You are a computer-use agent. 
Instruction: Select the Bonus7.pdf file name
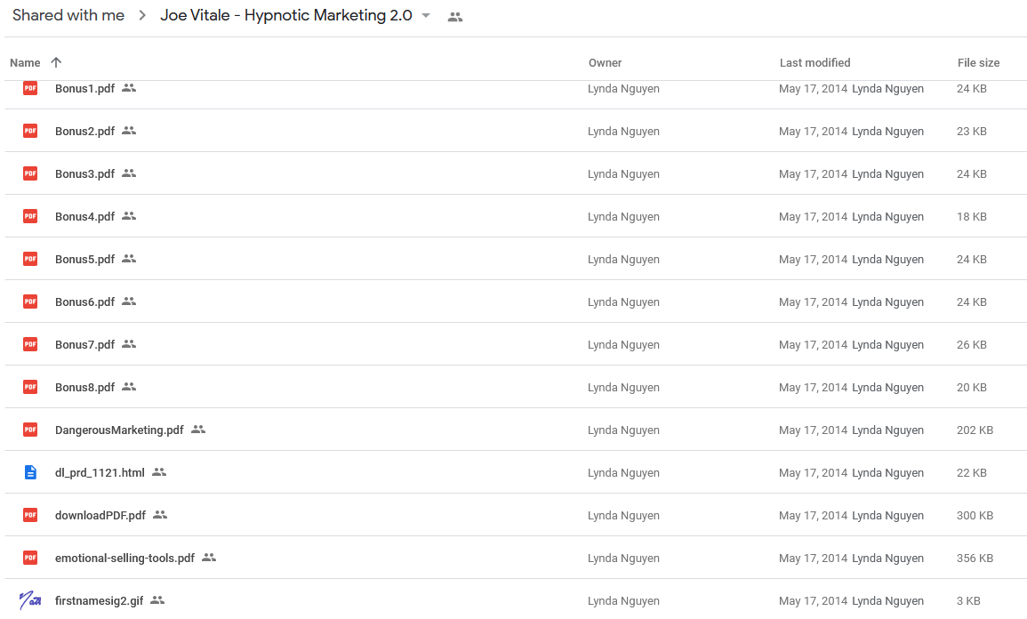[x=85, y=344]
